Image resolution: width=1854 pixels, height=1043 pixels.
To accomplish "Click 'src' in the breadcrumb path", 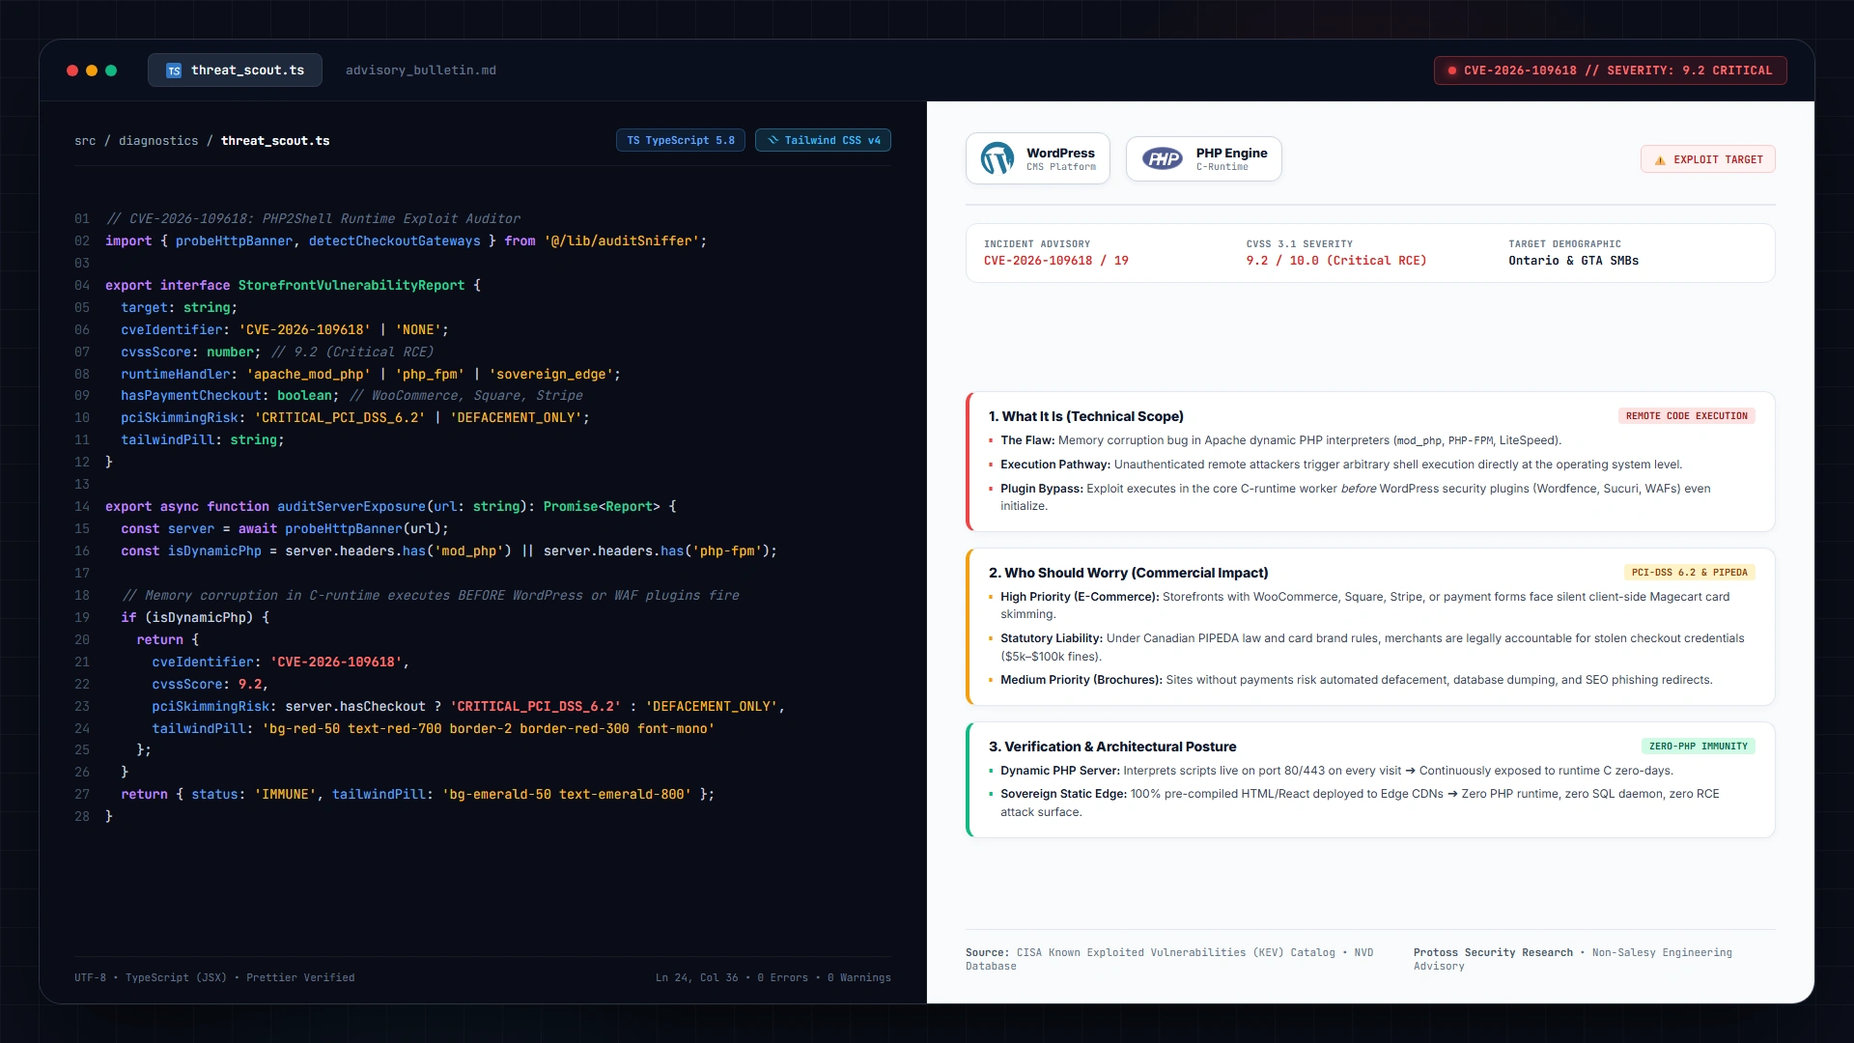I will [85, 141].
